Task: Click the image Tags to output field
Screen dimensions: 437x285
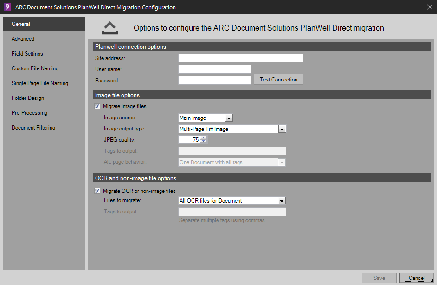Action: pyautogui.click(x=232, y=151)
